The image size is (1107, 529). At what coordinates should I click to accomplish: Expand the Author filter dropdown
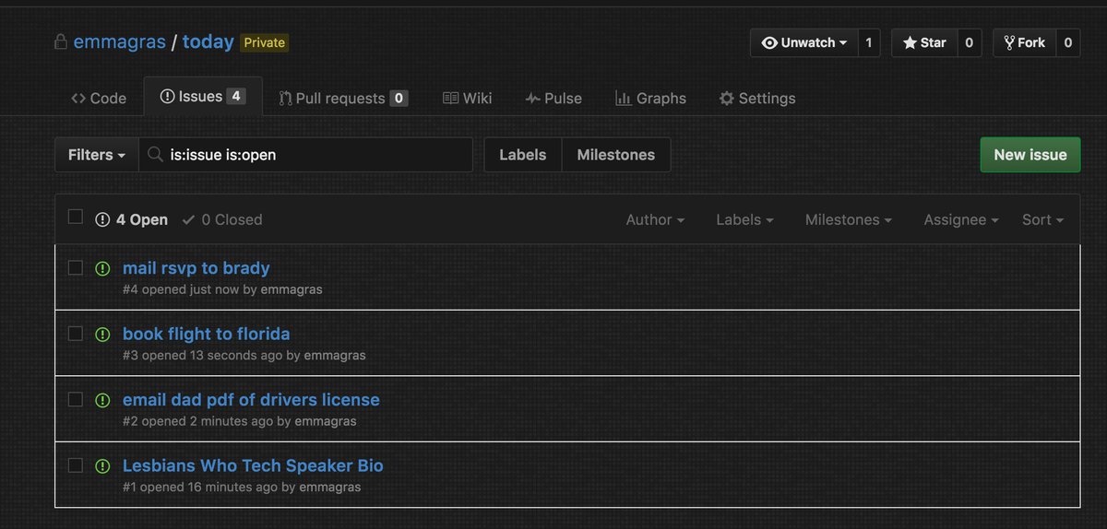(x=655, y=219)
